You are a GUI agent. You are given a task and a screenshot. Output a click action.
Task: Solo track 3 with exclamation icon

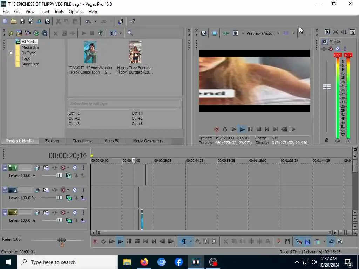coord(83,213)
